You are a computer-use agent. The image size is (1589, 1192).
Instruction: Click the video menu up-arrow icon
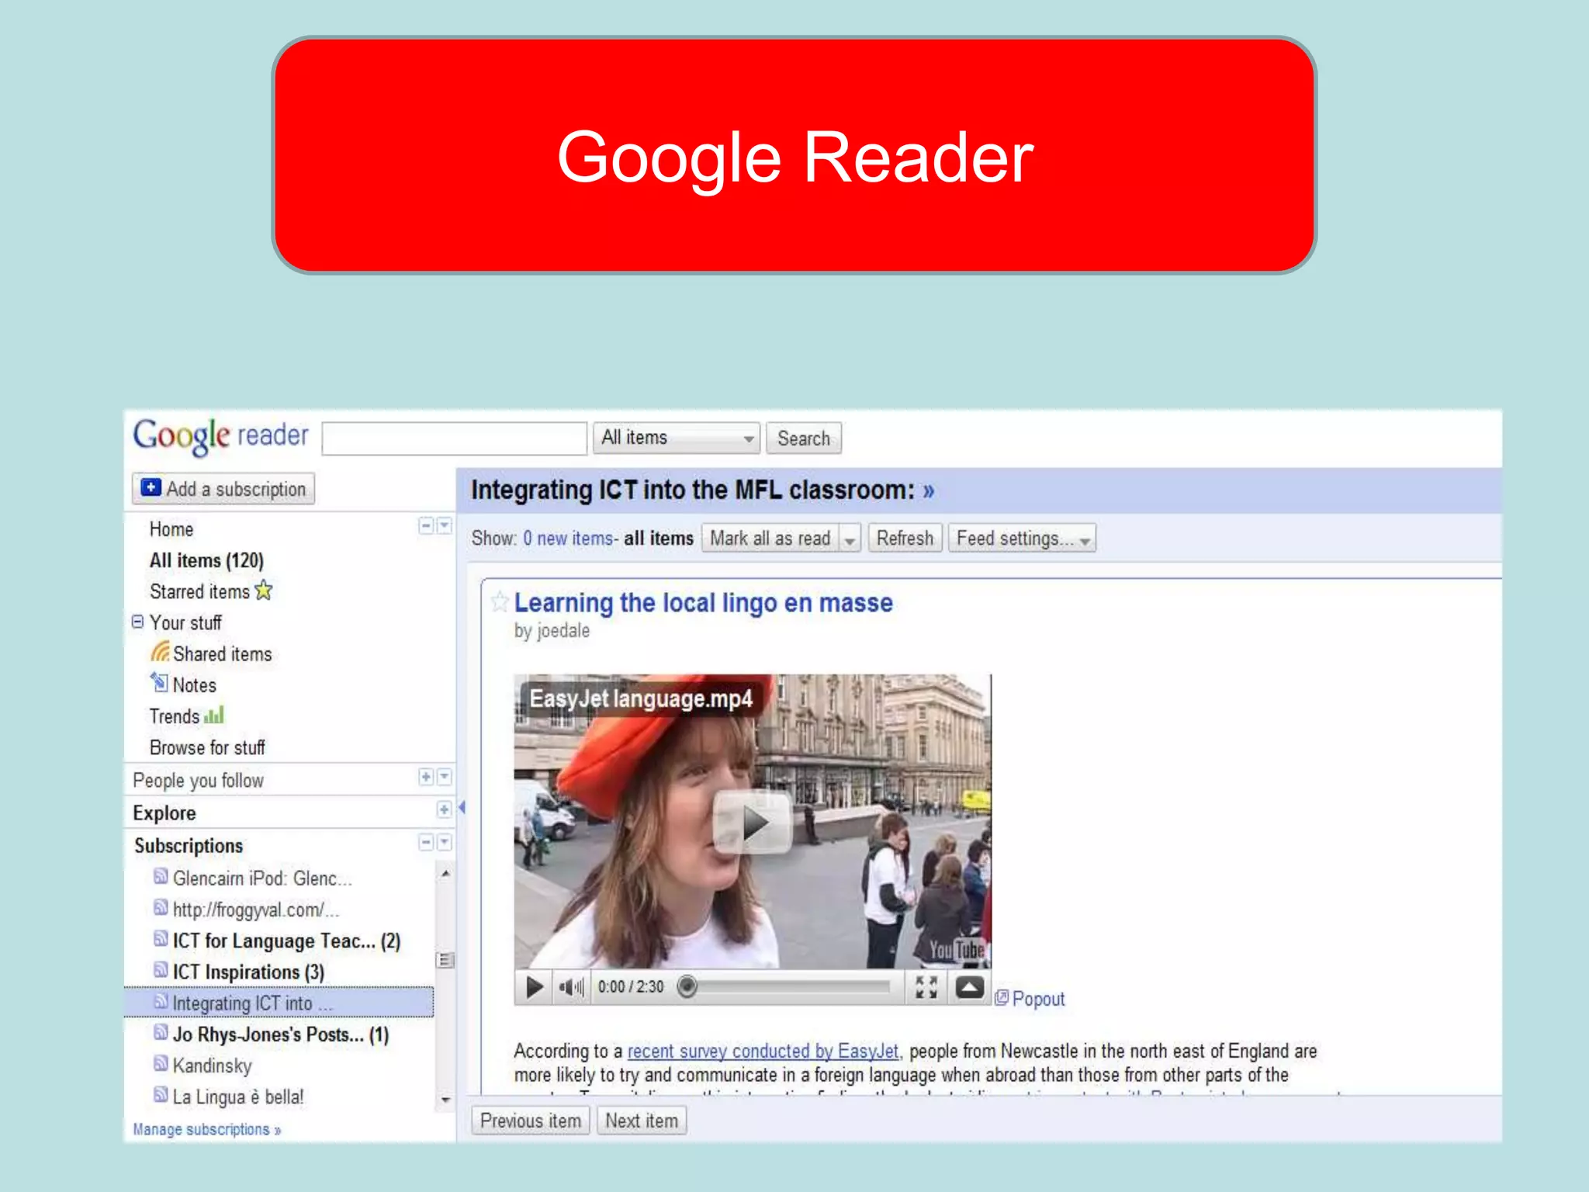[969, 987]
